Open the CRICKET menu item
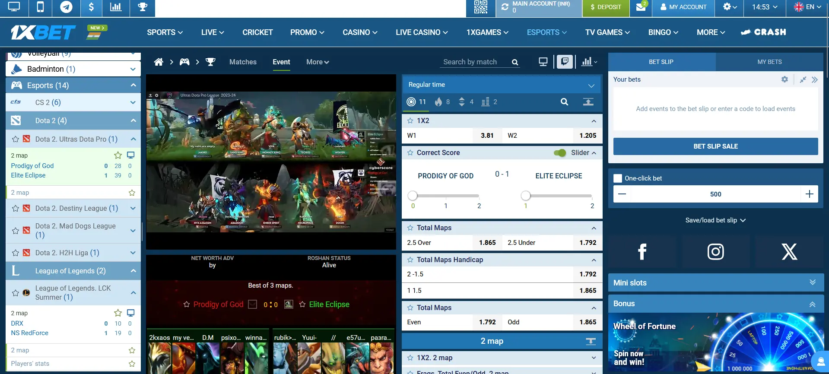This screenshot has width=829, height=374. [x=257, y=32]
